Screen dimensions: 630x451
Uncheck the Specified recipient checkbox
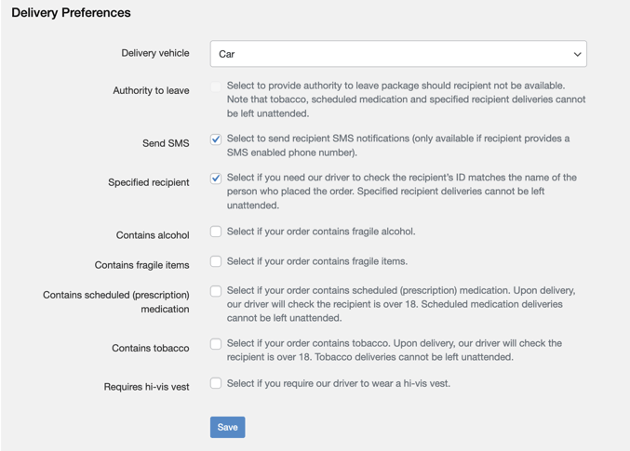pyautogui.click(x=216, y=178)
